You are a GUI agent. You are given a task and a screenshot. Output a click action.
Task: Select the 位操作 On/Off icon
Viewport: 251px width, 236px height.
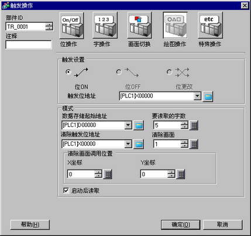pos(71,26)
